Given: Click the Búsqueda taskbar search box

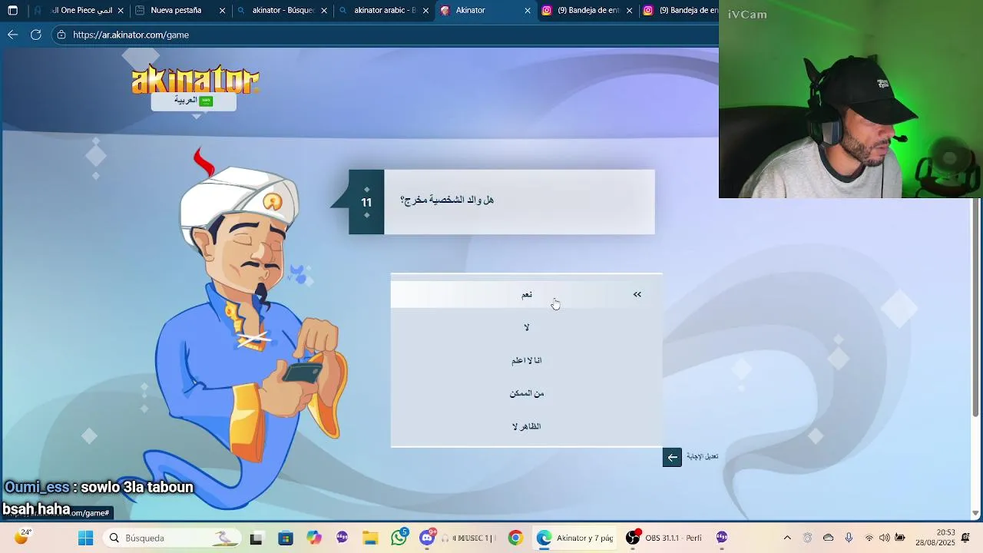Looking at the screenshot, I should coord(171,538).
